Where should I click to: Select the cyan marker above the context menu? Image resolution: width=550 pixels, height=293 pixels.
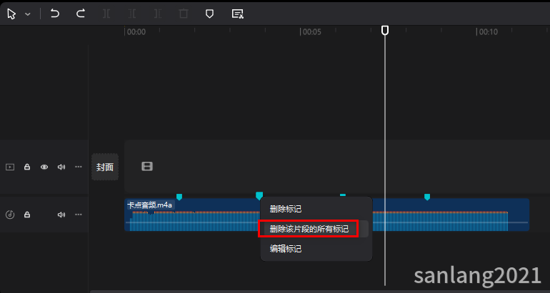click(259, 195)
